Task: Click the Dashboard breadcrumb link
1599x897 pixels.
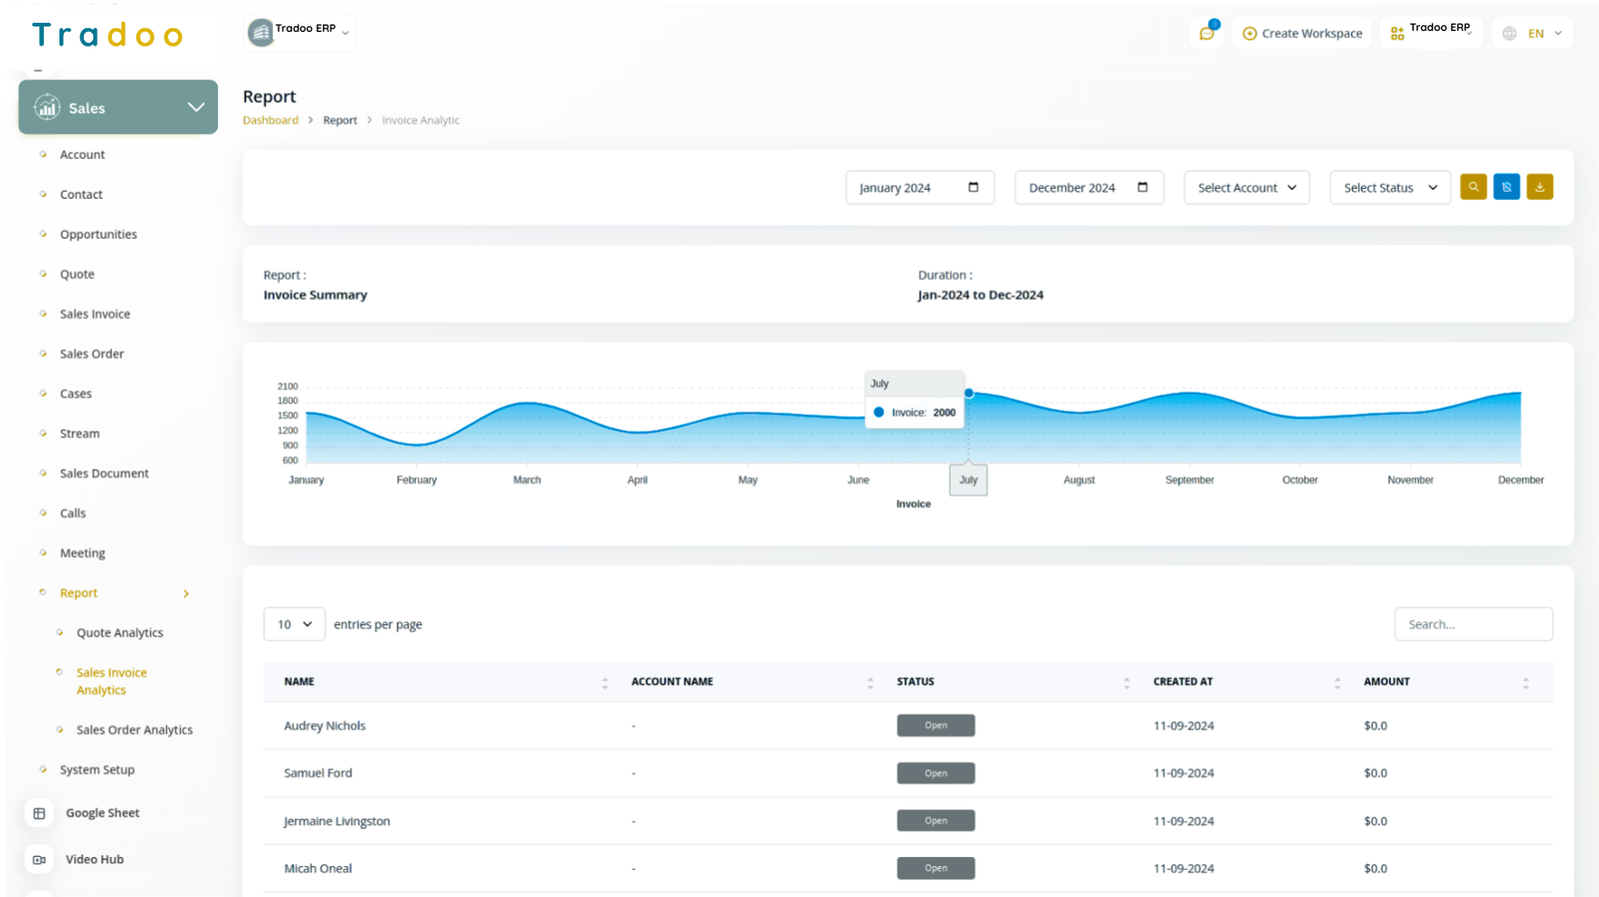Action: [270, 120]
